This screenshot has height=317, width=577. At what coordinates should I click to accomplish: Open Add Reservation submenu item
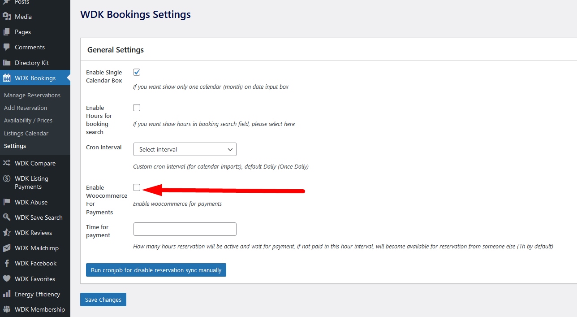coord(26,108)
